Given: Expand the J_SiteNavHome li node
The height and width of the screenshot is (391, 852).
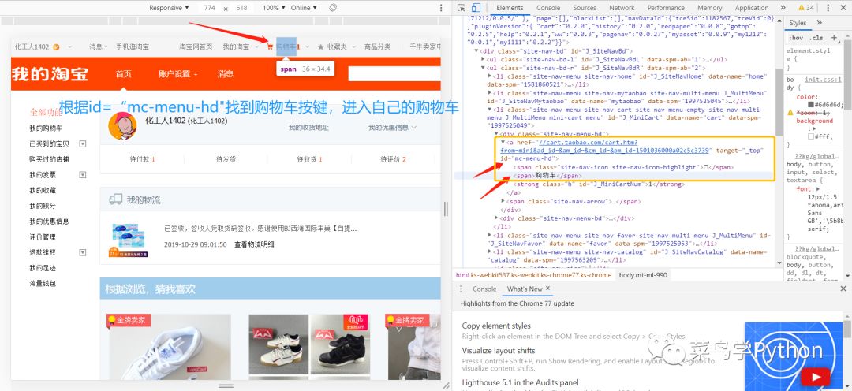Looking at the screenshot, I should 490,76.
